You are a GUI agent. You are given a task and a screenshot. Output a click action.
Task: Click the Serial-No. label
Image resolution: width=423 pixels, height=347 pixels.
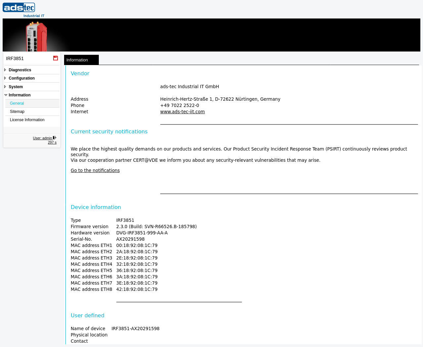click(81, 239)
